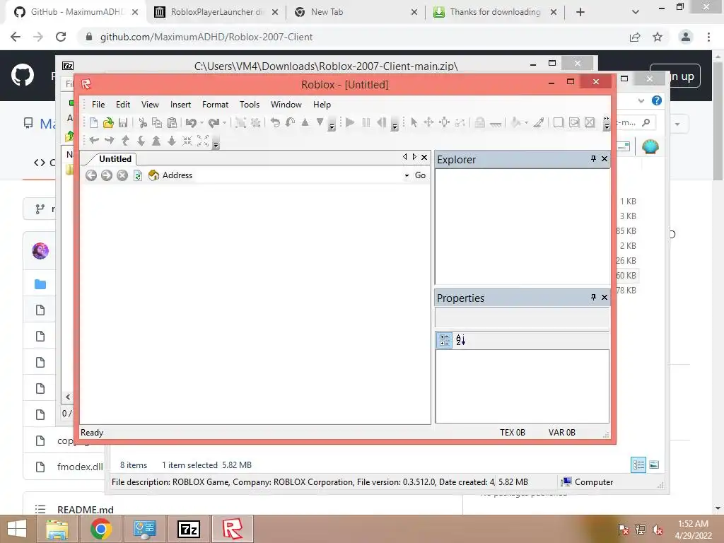Viewport: 724px width, 543px height.
Task: Select the Untitled document tab
Action: [115, 159]
